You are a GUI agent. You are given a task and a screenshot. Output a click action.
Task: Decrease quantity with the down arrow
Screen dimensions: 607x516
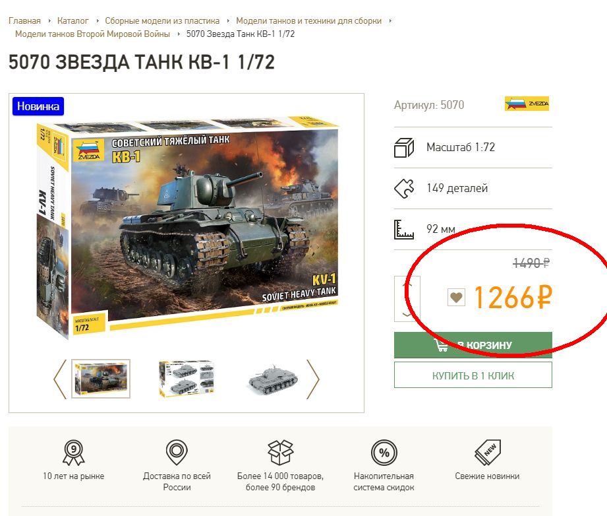pos(407,313)
